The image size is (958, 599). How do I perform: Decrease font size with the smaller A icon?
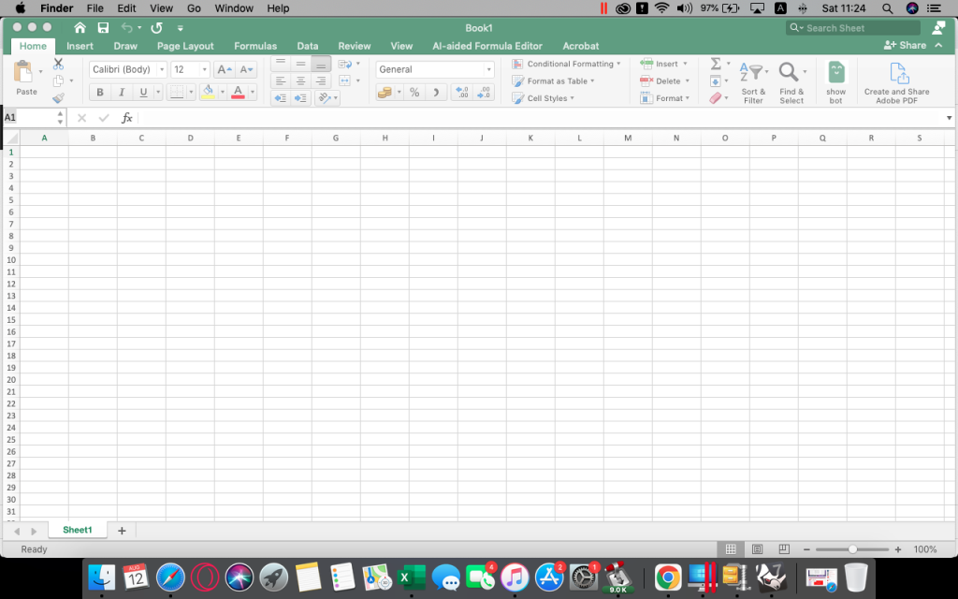click(246, 69)
